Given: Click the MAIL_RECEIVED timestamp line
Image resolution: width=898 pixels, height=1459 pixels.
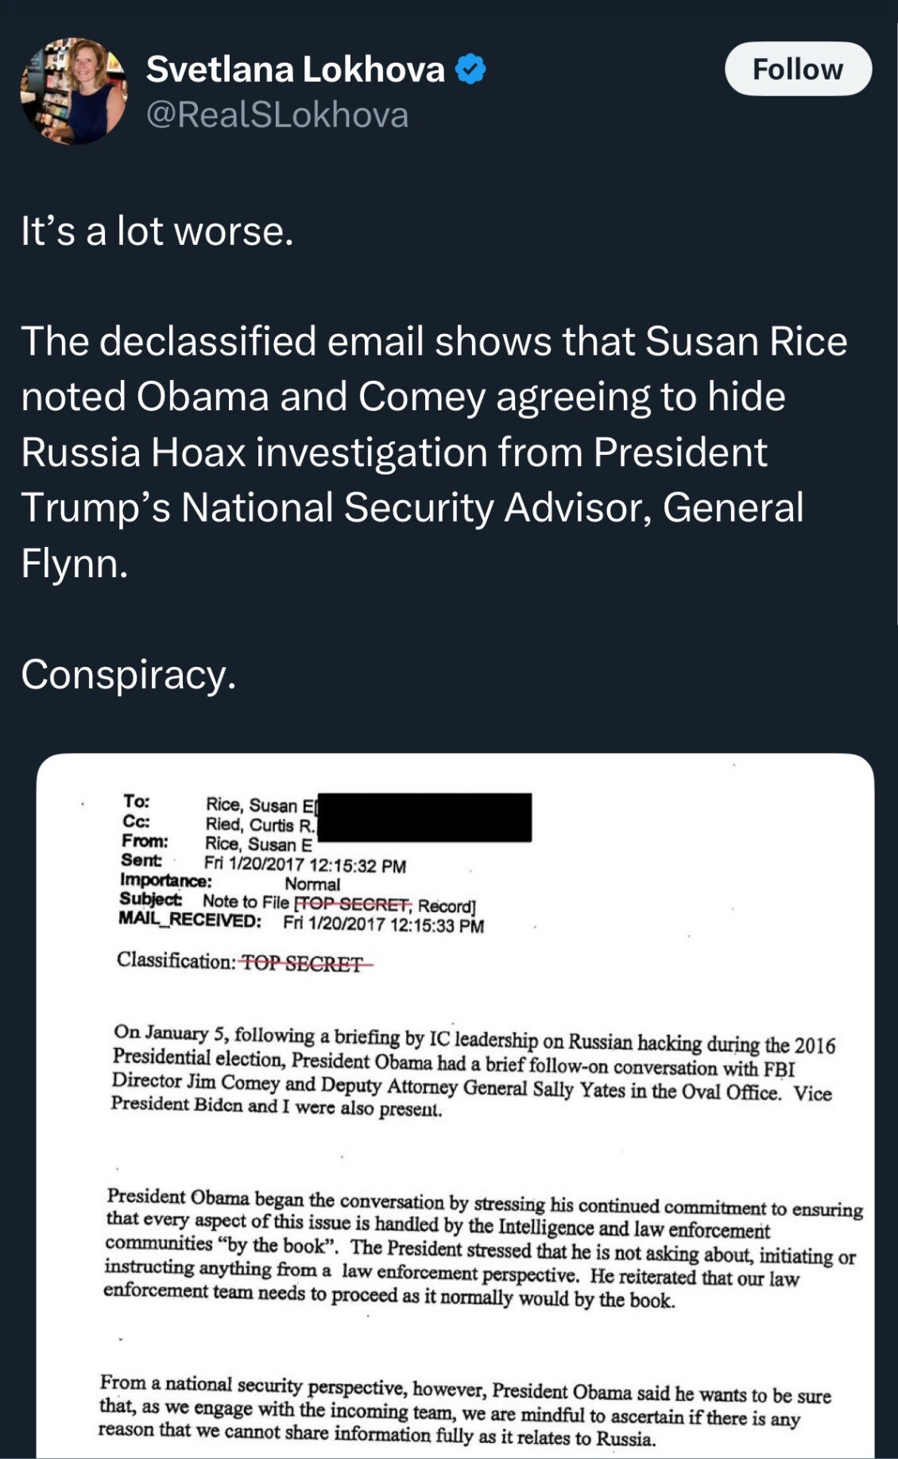Looking at the screenshot, I should 300,923.
